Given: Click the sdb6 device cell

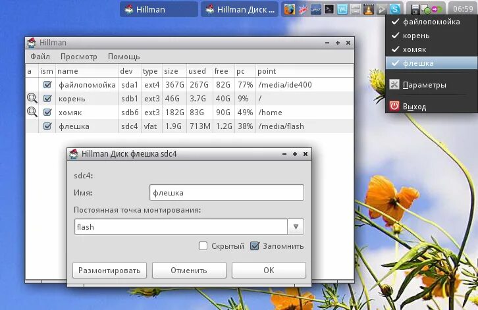Looking at the screenshot, I should click(130, 113).
